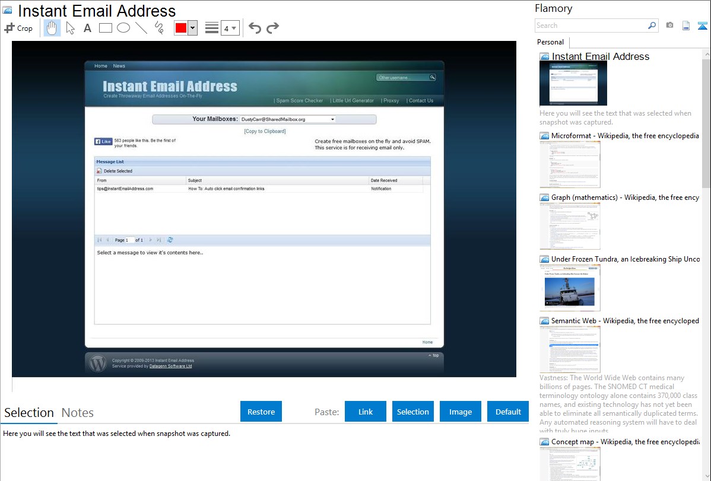Click the Default paste button
This screenshot has height=481, width=711.
508,412
